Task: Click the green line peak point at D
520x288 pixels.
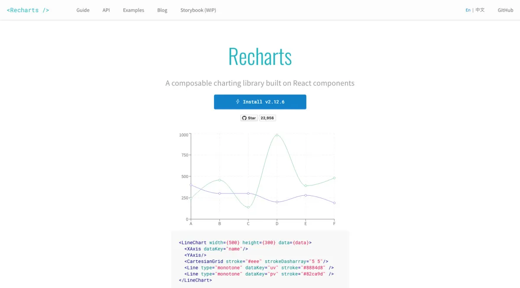Action: click(277, 135)
